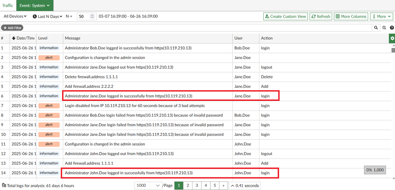Open the help question mark icon
This screenshot has width=395, height=190.
[x=392, y=28]
